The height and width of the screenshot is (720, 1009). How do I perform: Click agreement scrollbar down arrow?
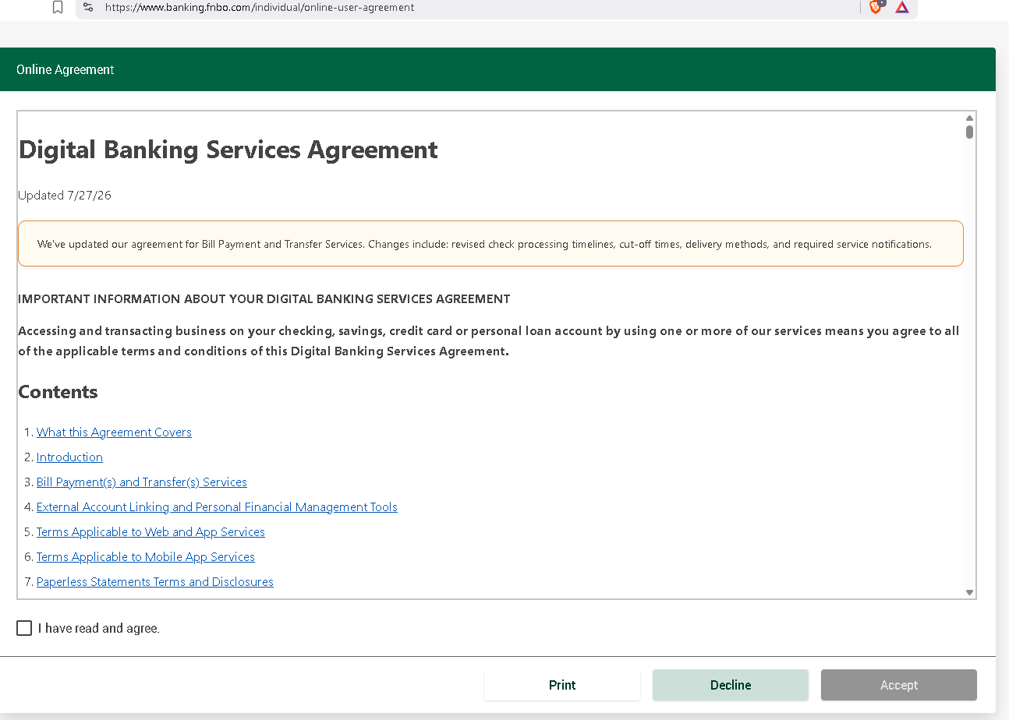tap(969, 592)
